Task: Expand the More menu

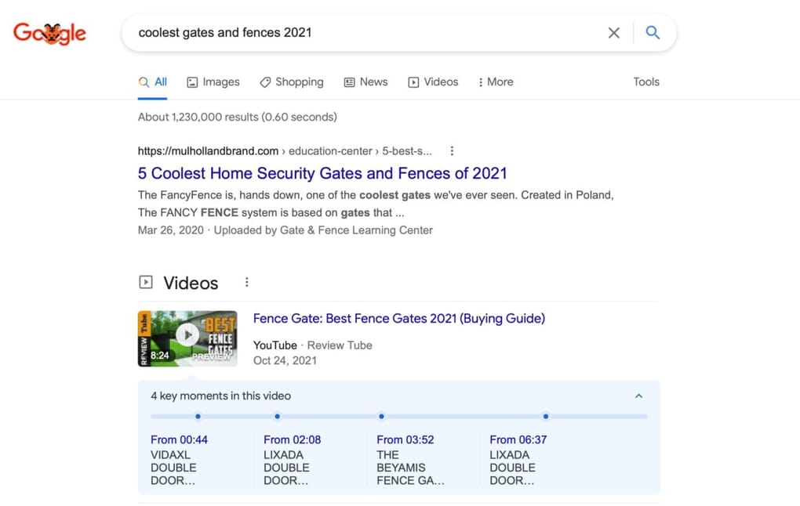Action: (496, 82)
